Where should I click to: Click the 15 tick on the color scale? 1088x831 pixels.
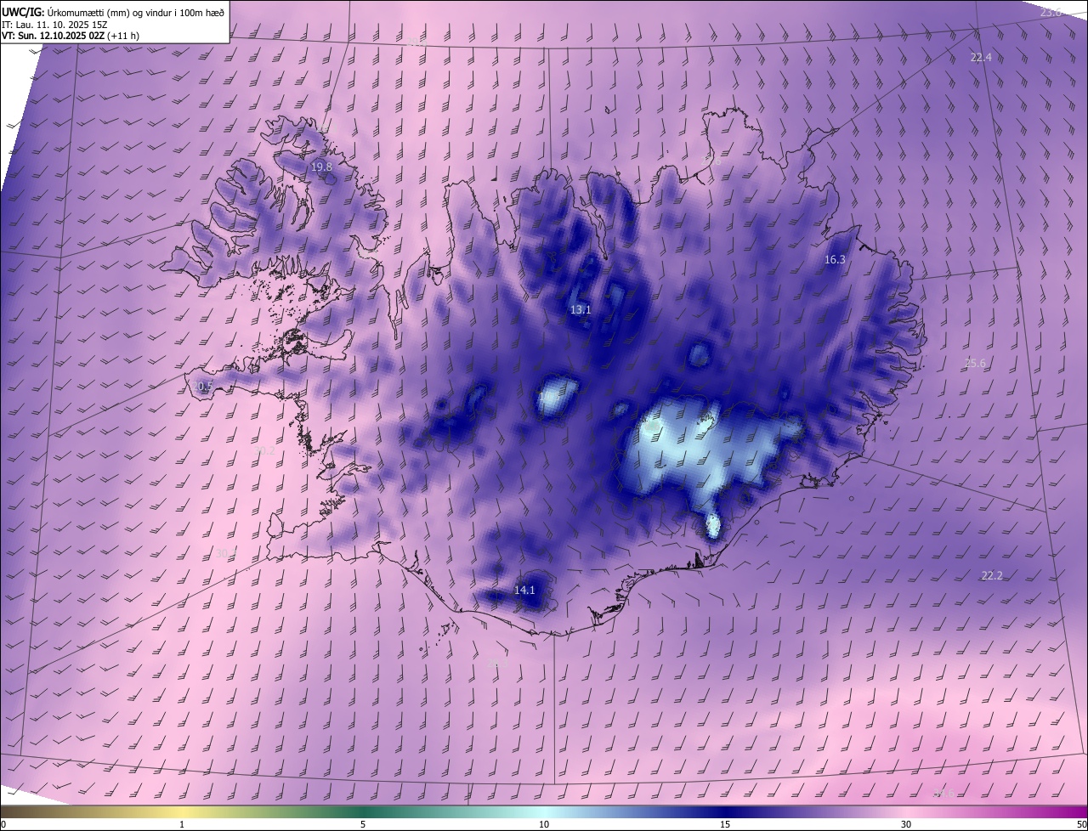coord(725,824)
